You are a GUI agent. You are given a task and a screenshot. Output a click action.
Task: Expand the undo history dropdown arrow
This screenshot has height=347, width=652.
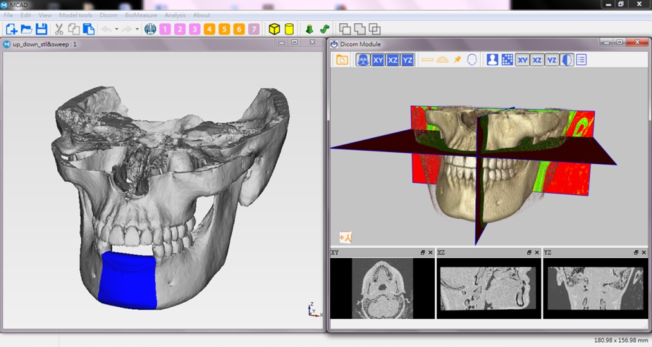[x=116, y=29]
